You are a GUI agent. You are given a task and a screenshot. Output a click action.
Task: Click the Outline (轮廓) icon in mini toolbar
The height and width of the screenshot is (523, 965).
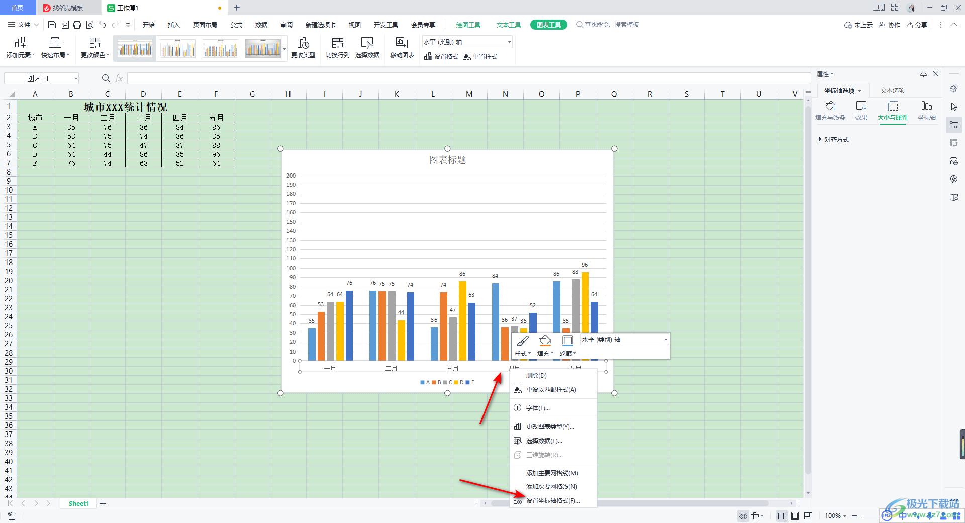[568, 345]
